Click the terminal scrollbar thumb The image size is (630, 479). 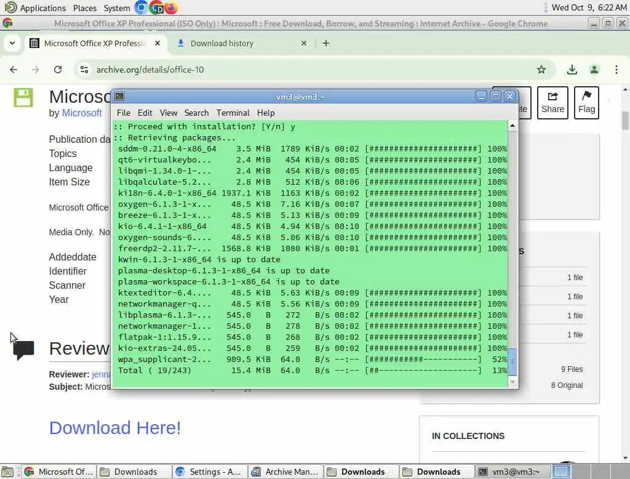pyautogui.click(x=512, y=362)
